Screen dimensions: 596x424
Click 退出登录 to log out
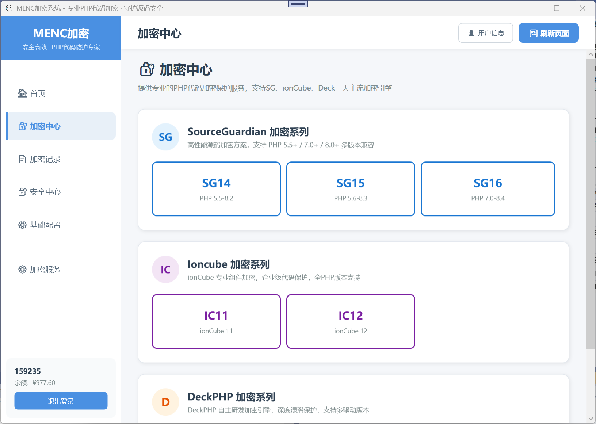pos(61,401)
